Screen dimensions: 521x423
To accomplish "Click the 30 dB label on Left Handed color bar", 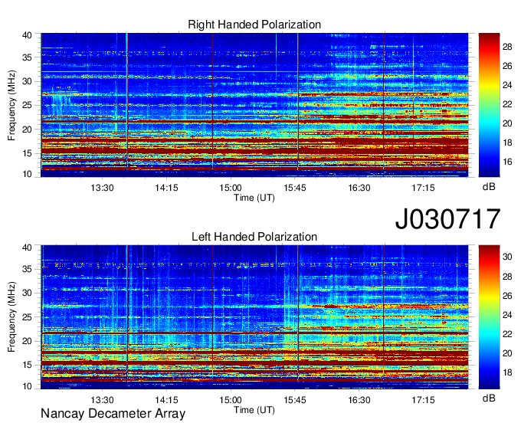I will [507, 257].
